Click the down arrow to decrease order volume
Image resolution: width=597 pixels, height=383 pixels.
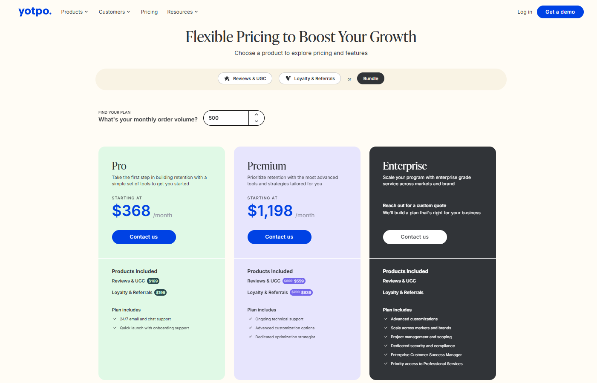pyautogui.click(x=256, y=121)
